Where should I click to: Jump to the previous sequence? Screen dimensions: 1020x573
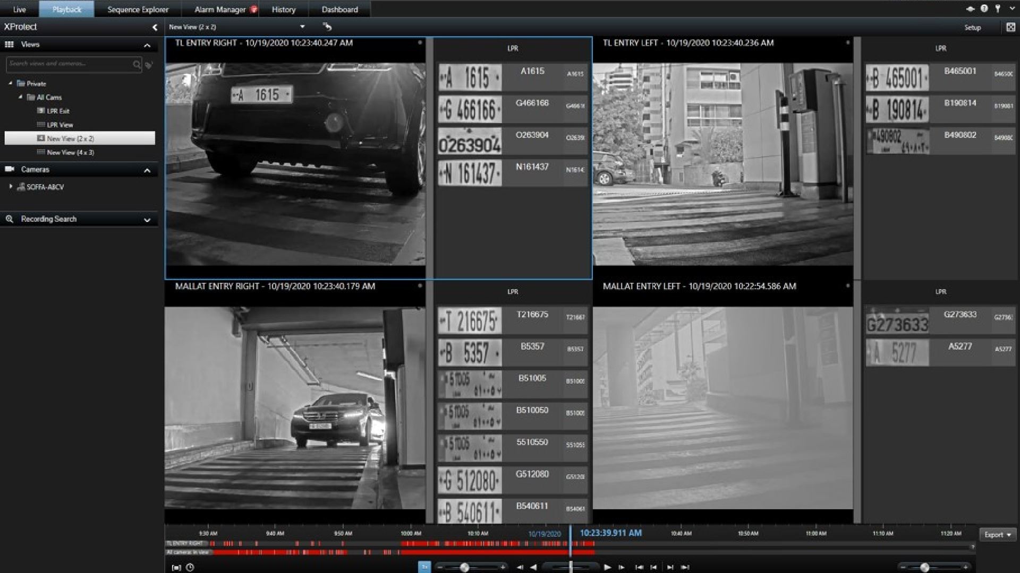click(x=653, y=567)
